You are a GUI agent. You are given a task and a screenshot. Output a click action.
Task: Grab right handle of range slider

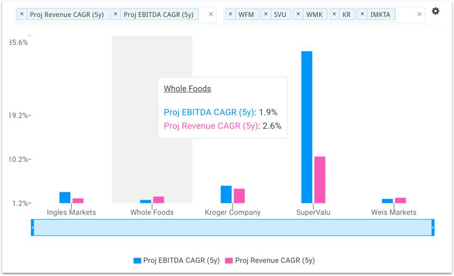coord(433,228)
